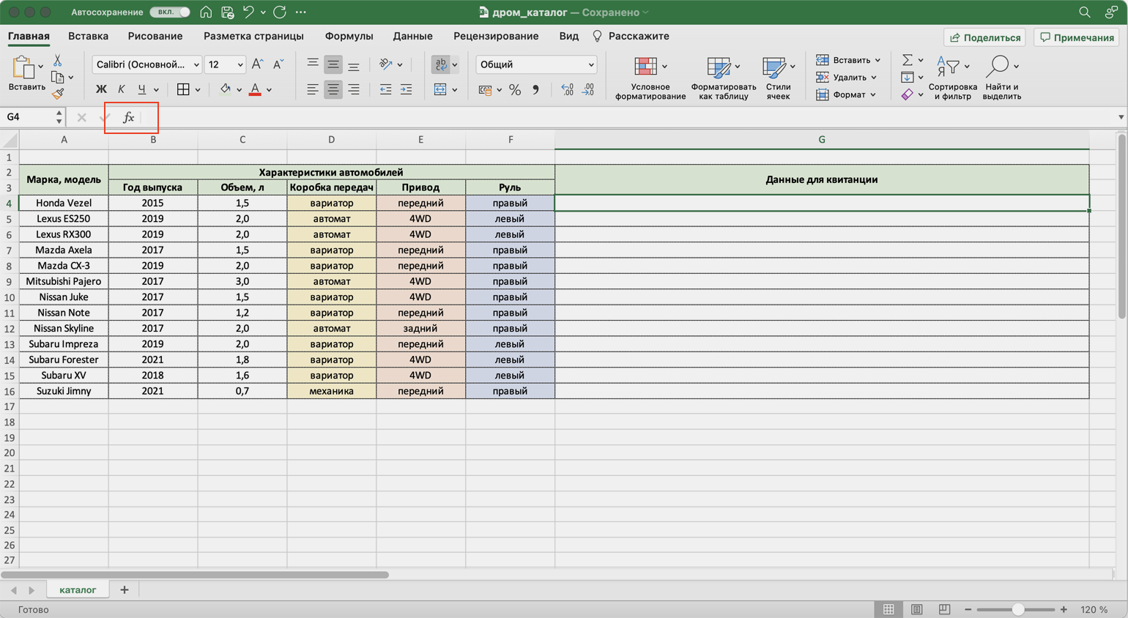Click the Format Painter brush icon

pos(58,94)
